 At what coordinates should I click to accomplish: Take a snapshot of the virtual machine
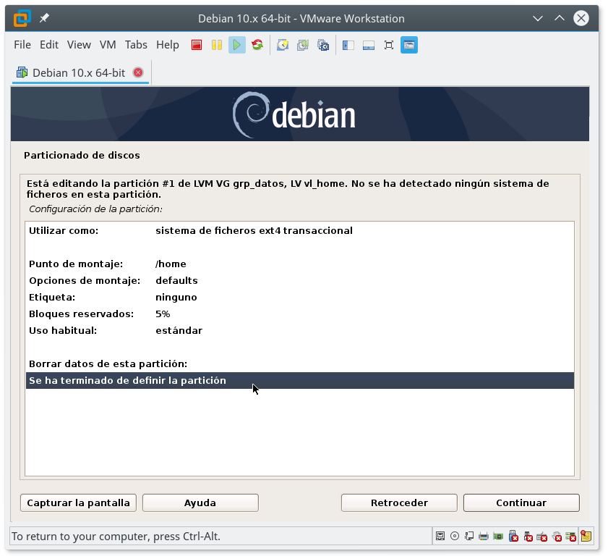283,45
